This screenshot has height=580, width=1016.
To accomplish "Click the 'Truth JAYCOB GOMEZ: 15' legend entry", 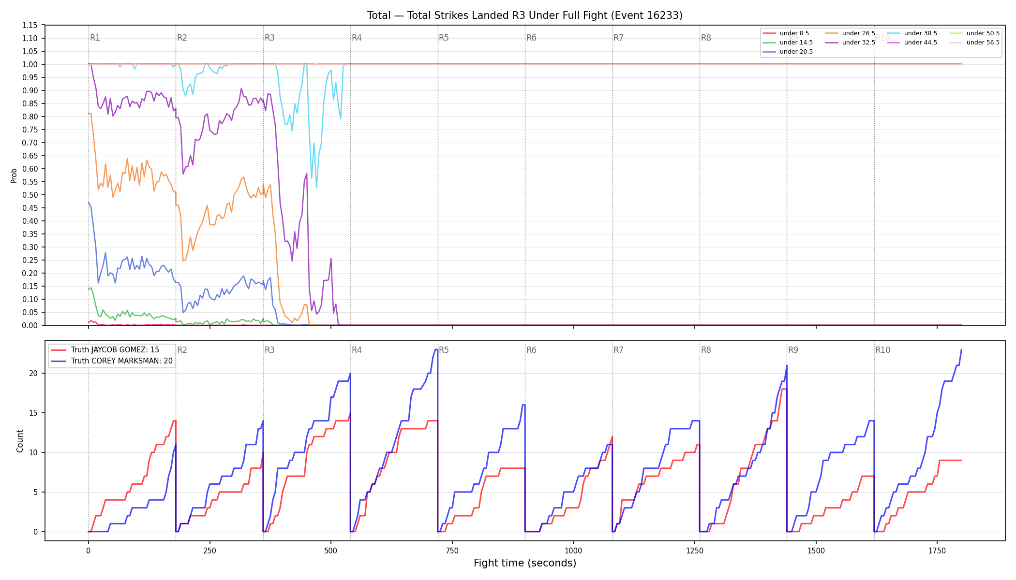I will tap(115, 350).
